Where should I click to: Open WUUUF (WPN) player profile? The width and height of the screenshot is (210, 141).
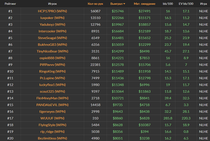point(52,118)
